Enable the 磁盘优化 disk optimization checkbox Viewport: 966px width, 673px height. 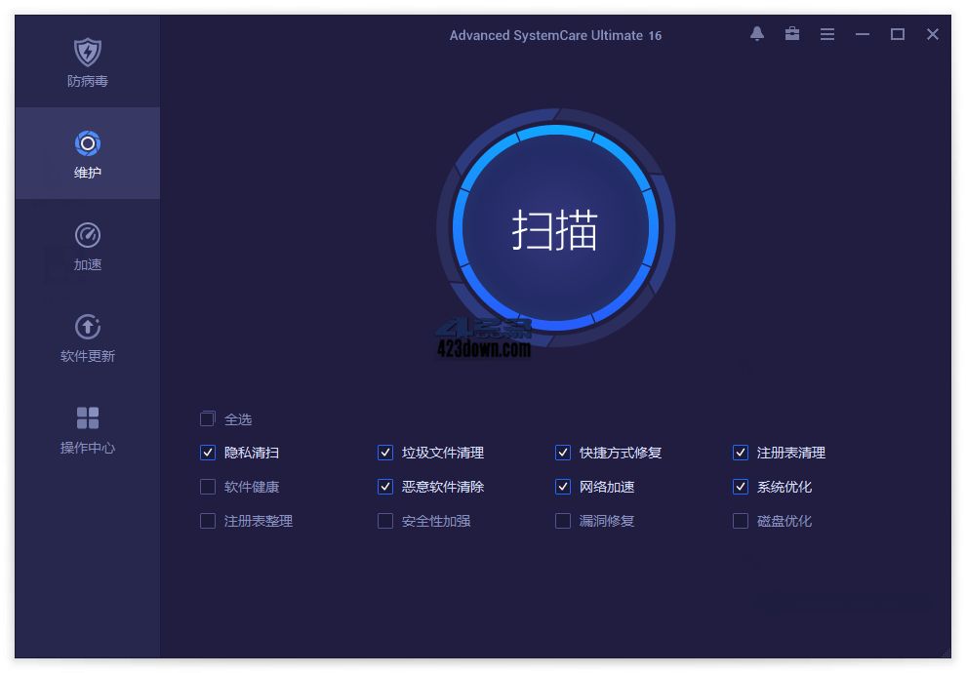coord(740,521)
